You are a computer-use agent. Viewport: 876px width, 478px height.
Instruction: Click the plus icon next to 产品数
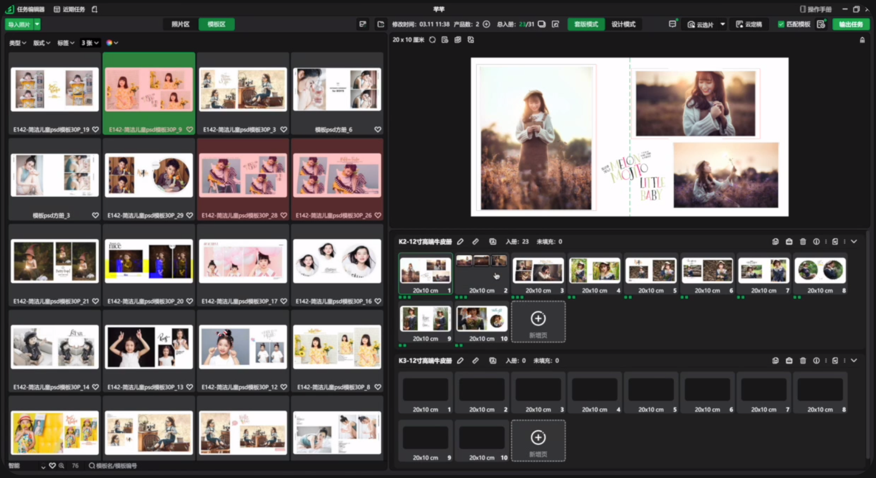[486, 24]
